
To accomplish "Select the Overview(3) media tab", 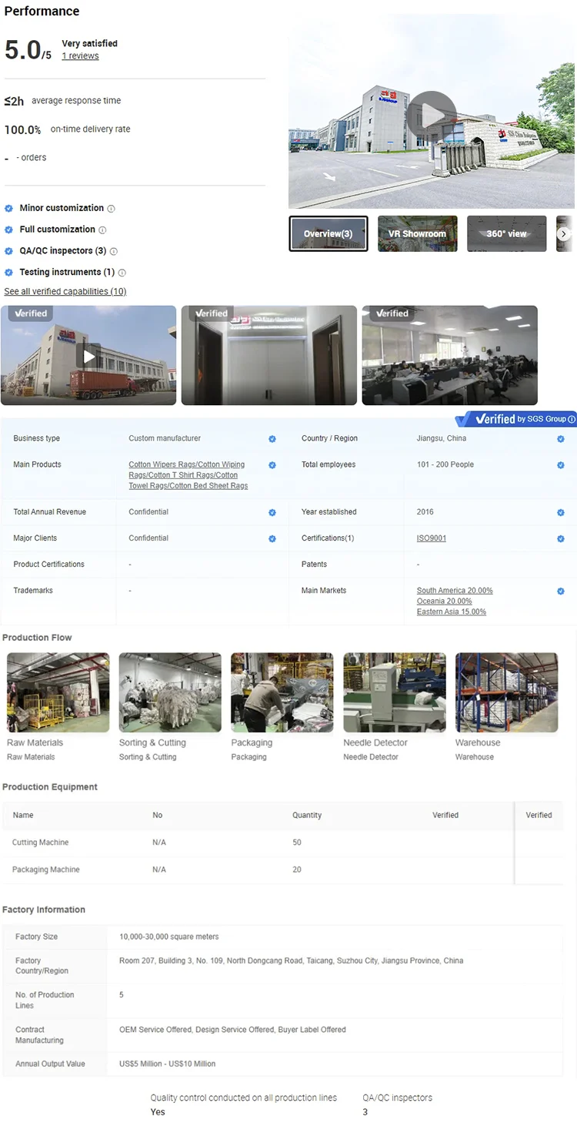I will [x=329, y=233].
